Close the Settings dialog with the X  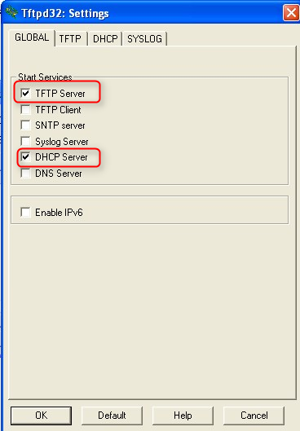pyautogui.click(x=291, y=13)
